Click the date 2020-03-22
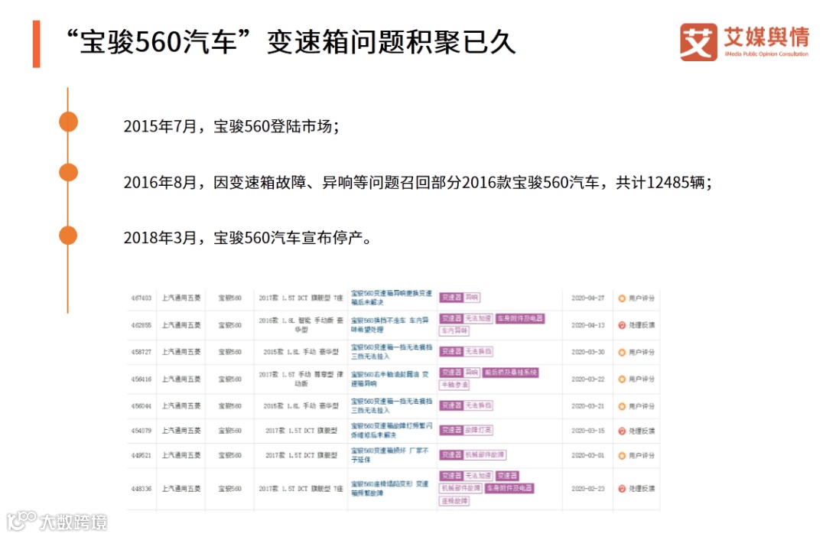Screen dimensions: 826x537 588,379
